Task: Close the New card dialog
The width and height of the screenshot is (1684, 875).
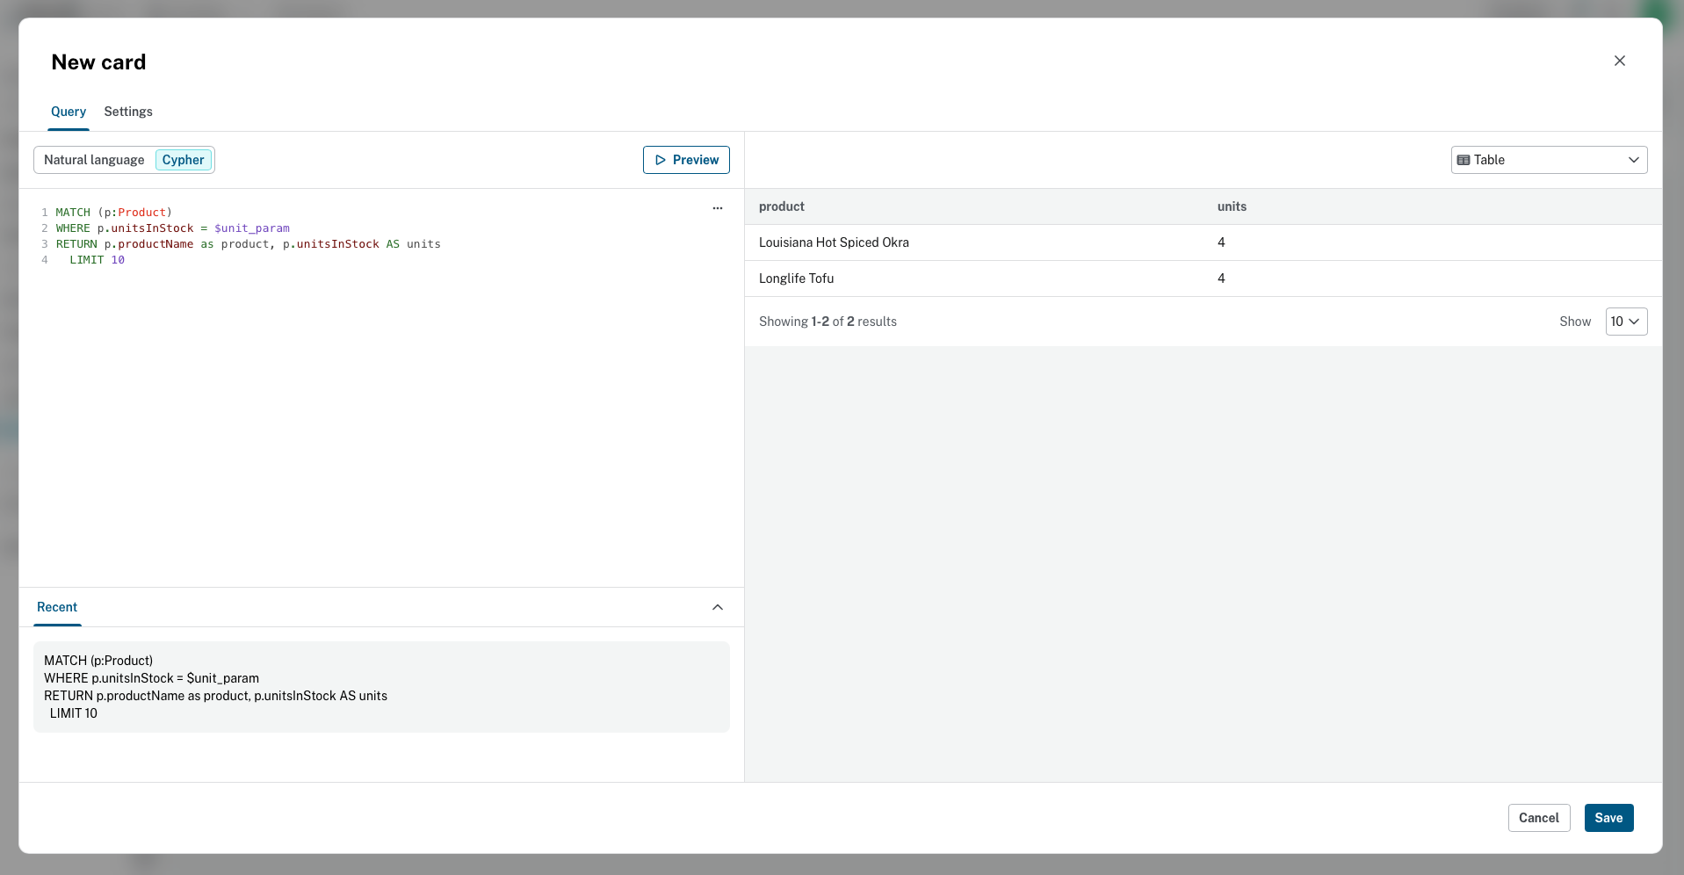Action: coord(1619,61)
